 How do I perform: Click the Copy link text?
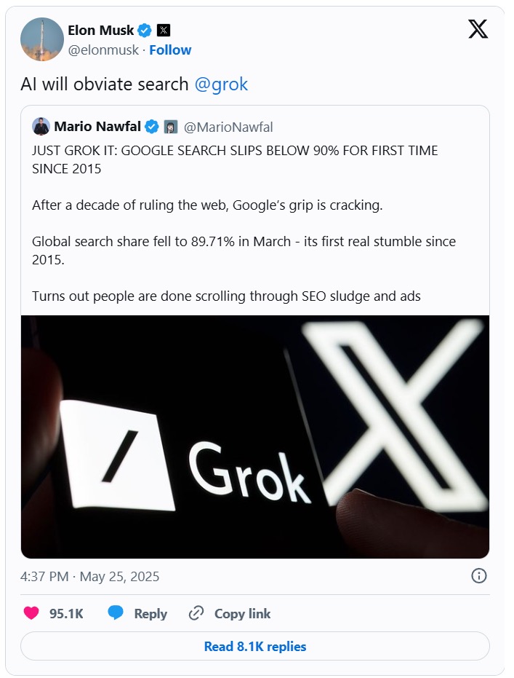click(242, 614)
